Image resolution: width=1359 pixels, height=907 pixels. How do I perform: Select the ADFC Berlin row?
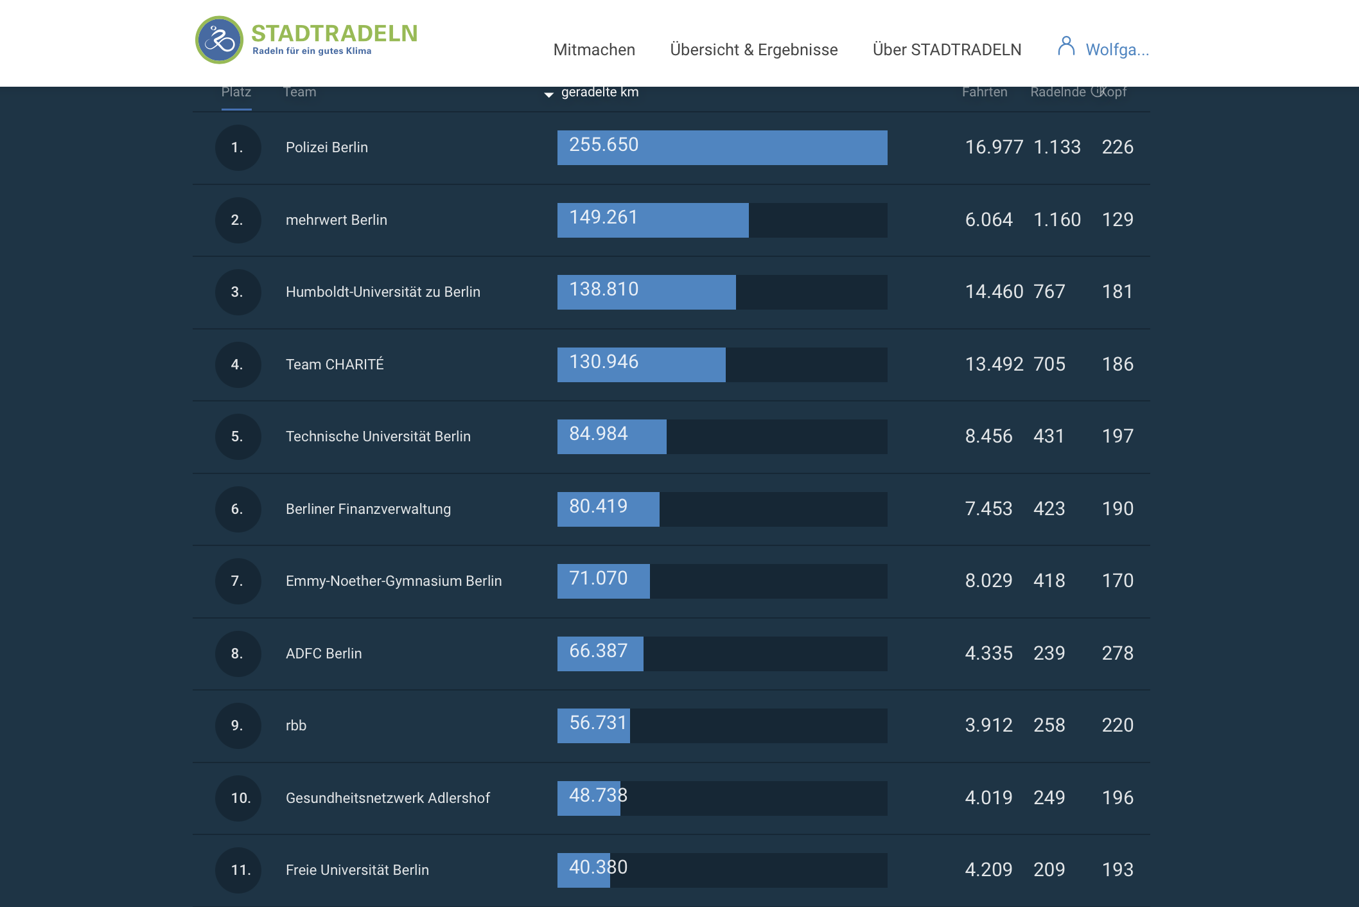tap(671, 654)
